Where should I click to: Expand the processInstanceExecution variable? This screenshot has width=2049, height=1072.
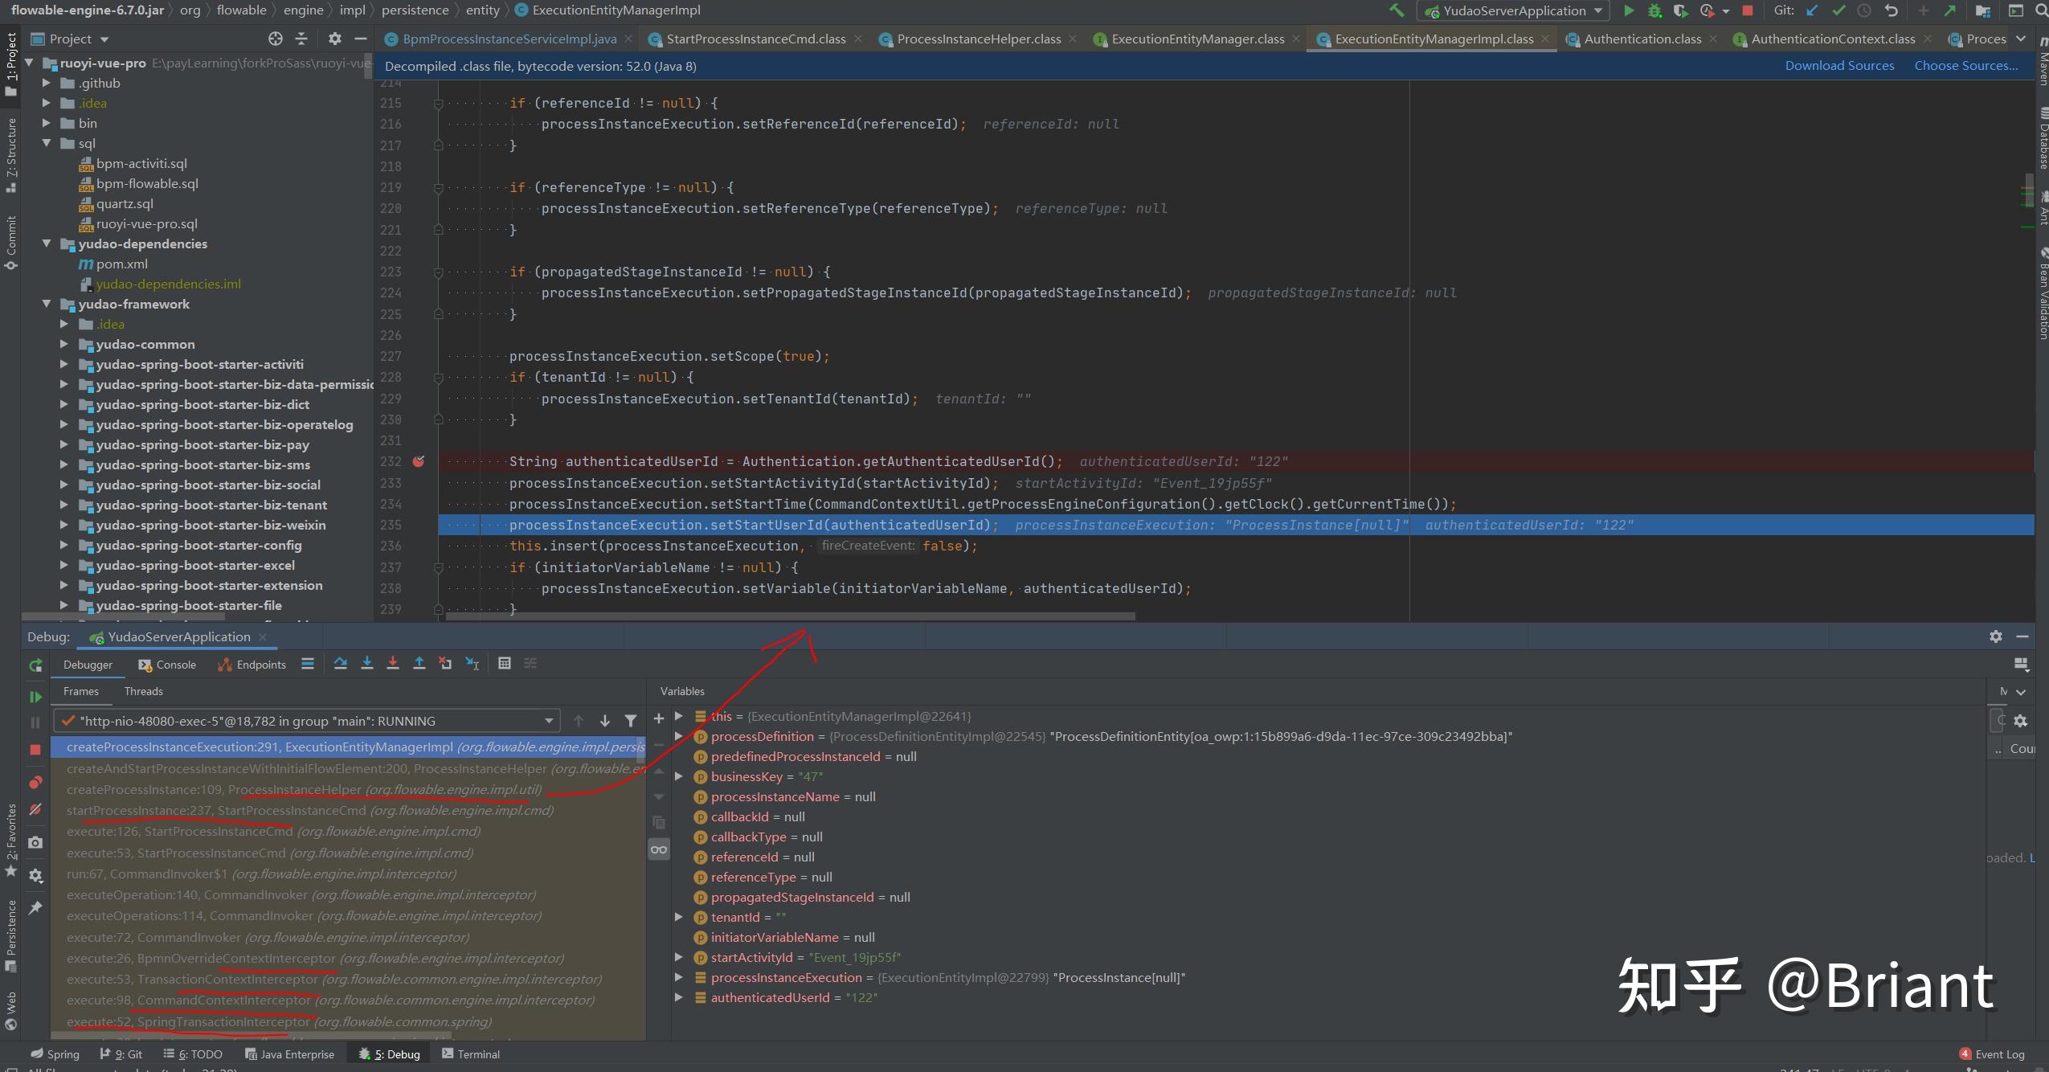(x=679, y=978)
